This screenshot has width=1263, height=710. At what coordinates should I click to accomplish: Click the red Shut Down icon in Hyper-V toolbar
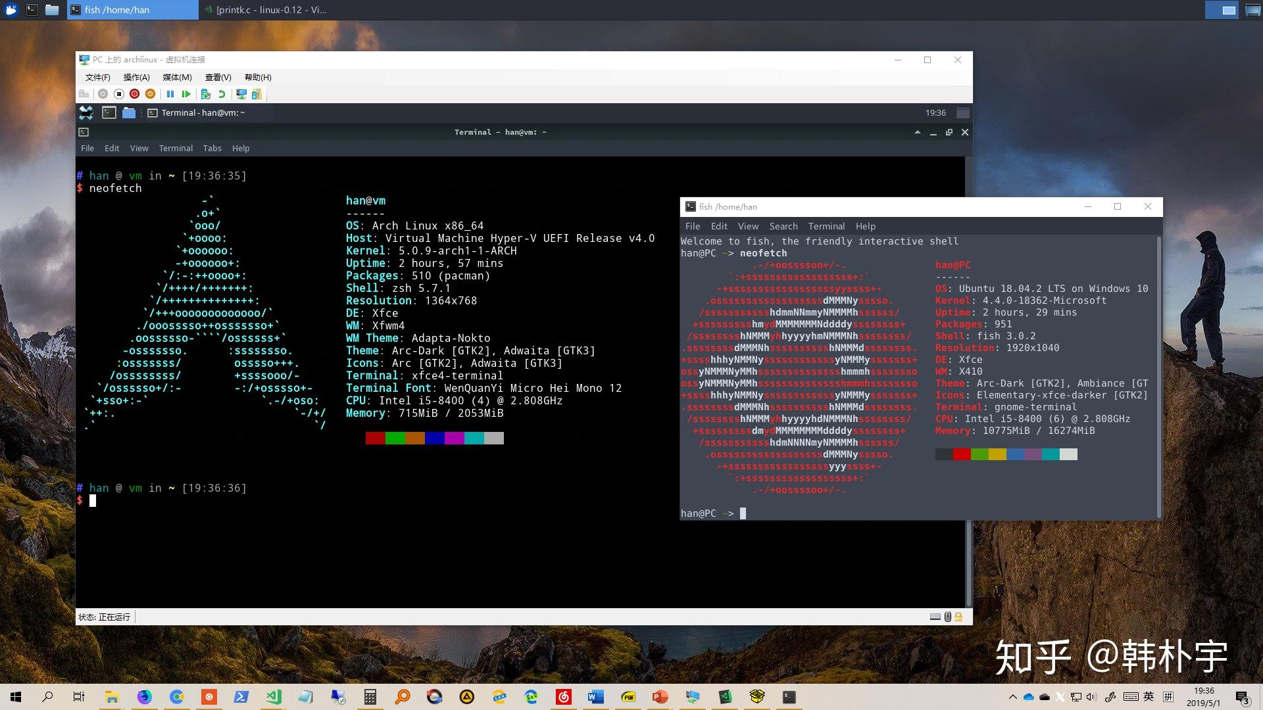click(x=135, y=94)
